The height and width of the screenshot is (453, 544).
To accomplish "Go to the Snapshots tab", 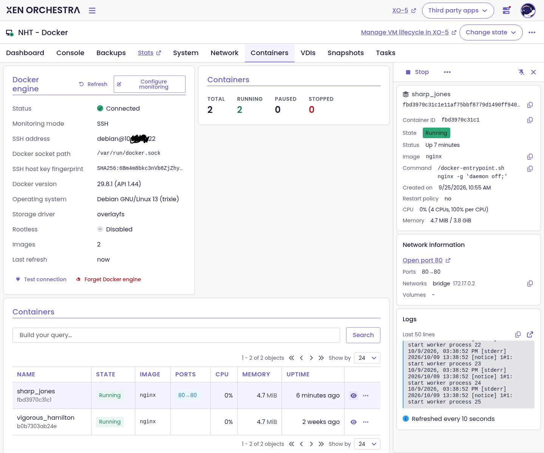I will tap(346, 53).
